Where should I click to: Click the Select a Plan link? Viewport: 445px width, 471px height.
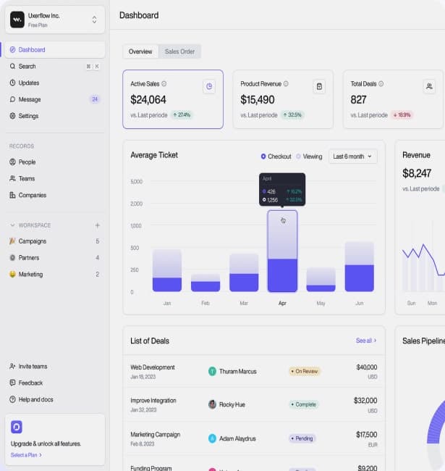click(x=26, y=455)
